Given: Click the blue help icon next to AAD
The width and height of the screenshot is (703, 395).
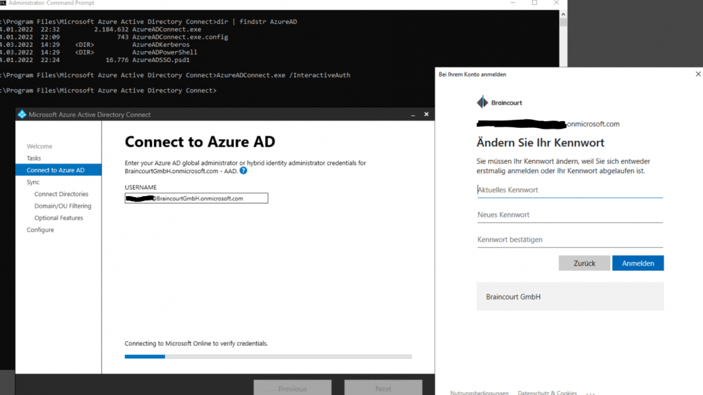Looking at the screenshot, I should [x=244, y=170].
